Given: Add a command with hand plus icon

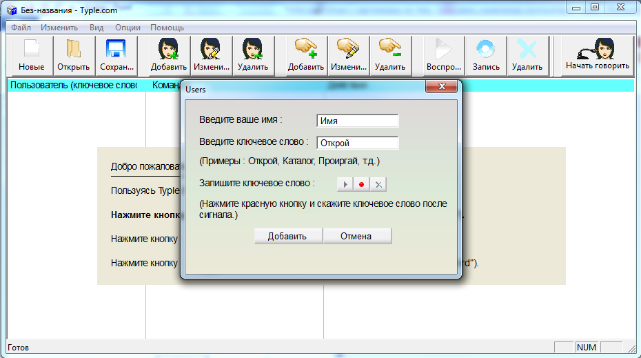Looking at the screenshot, I should [306, 55].
